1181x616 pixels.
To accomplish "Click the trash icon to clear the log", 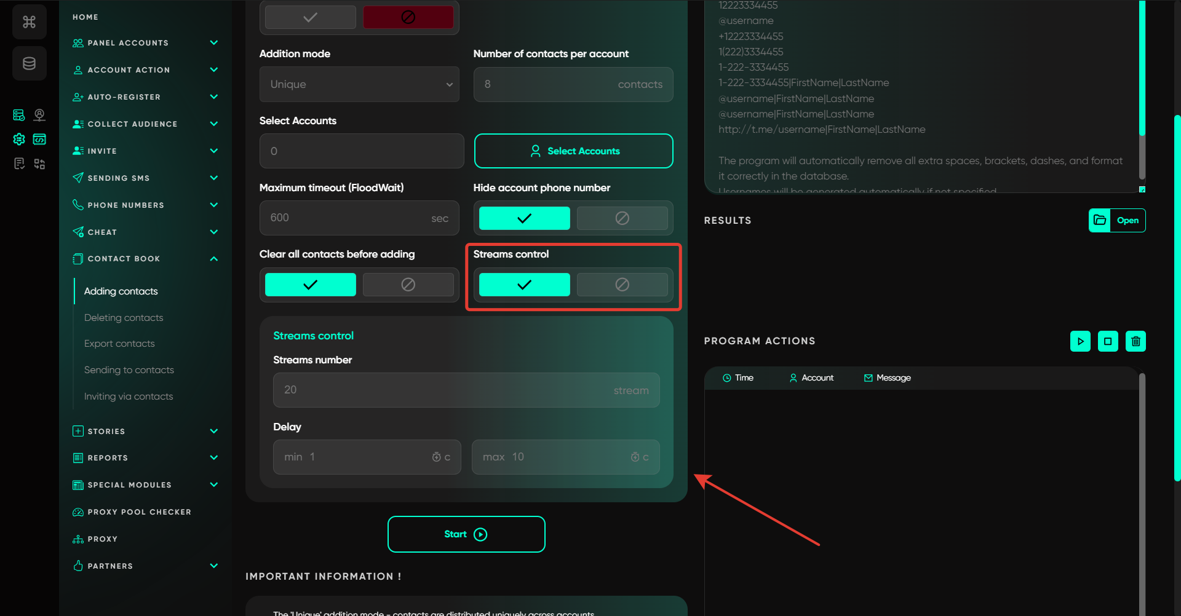I will click(x=1135, y=341).
